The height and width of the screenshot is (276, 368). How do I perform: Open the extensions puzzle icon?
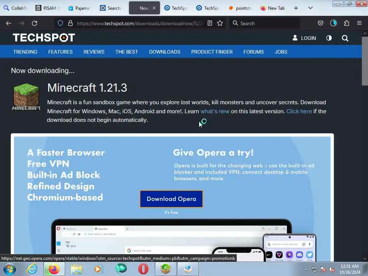[x=346, y=23]
